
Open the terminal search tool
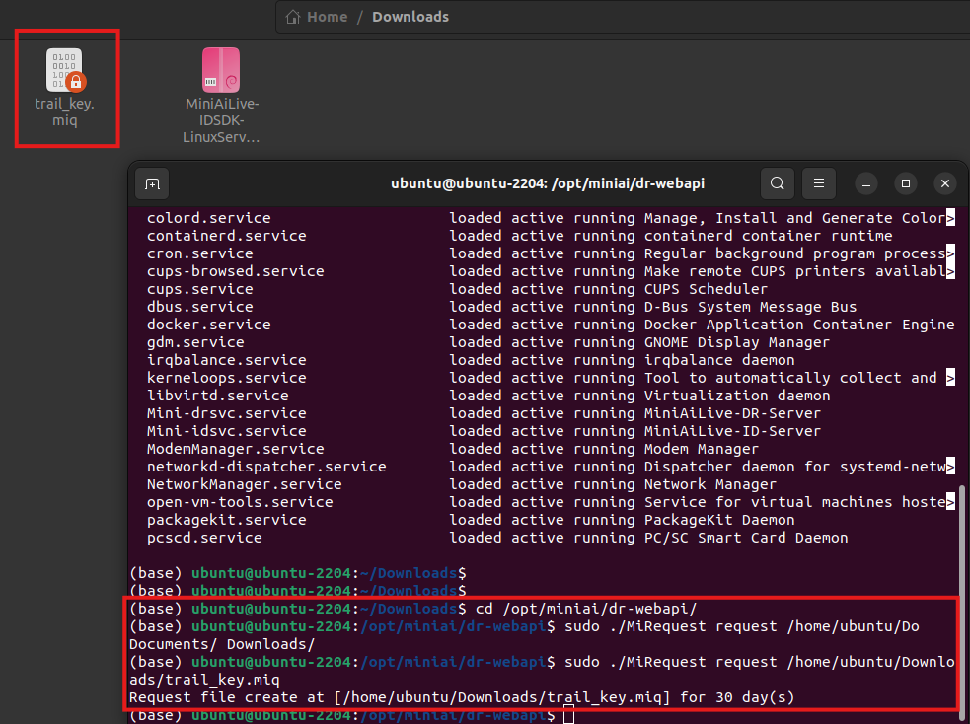point(778,183)
